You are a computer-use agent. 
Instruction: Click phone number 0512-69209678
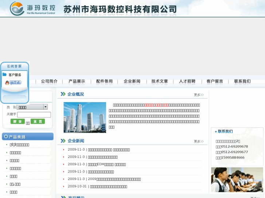coord(235,146)
